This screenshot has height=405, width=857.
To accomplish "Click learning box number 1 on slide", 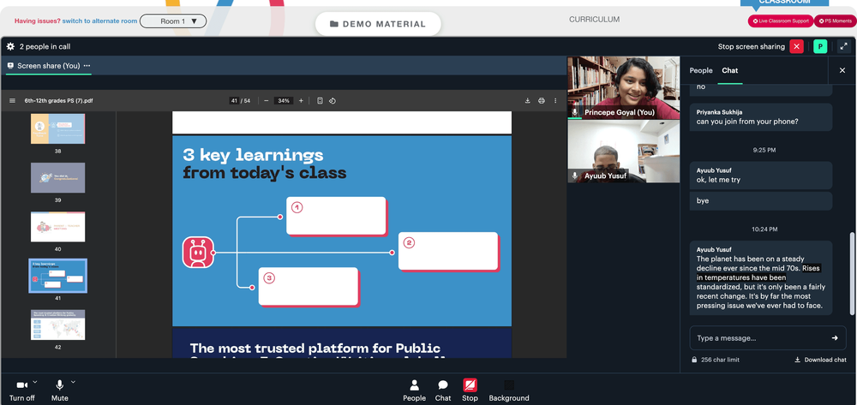I will click(x=337, y=216).
